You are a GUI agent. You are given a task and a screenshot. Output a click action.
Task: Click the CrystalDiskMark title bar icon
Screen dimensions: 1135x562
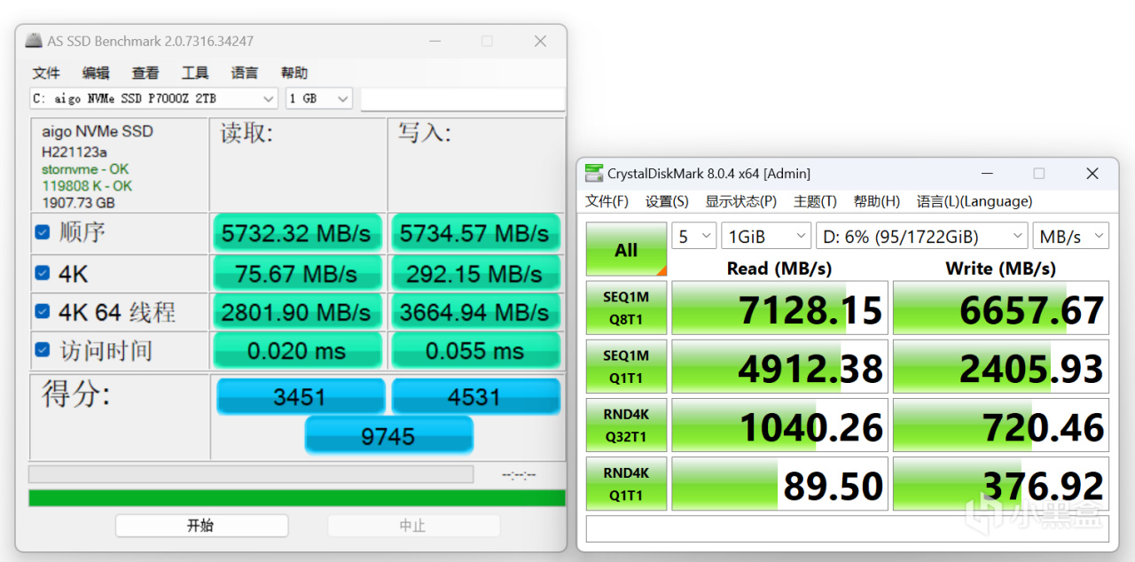click(x=594, y=174)
